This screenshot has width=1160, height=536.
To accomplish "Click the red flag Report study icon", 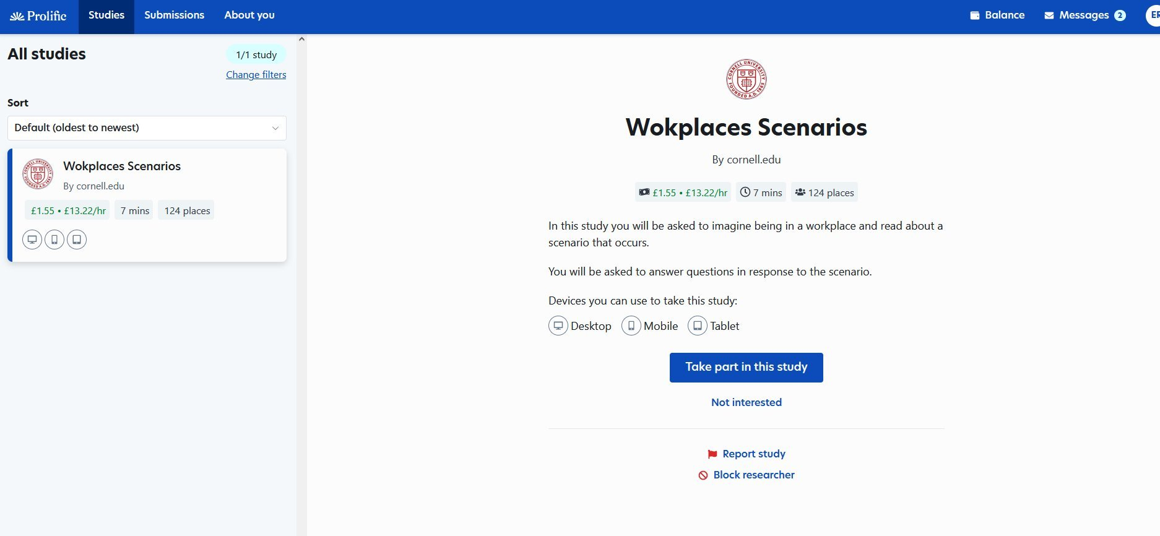I will click(712, 454).
